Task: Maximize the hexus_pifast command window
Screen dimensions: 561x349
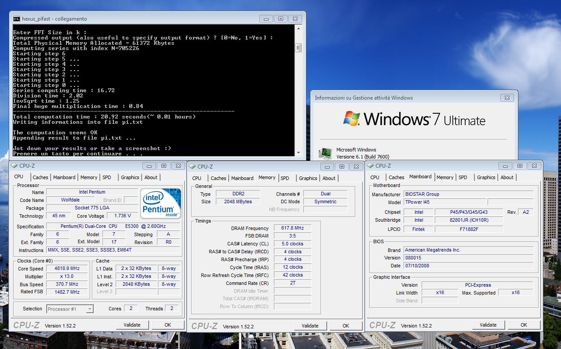Action: click(x=280, y=19)
